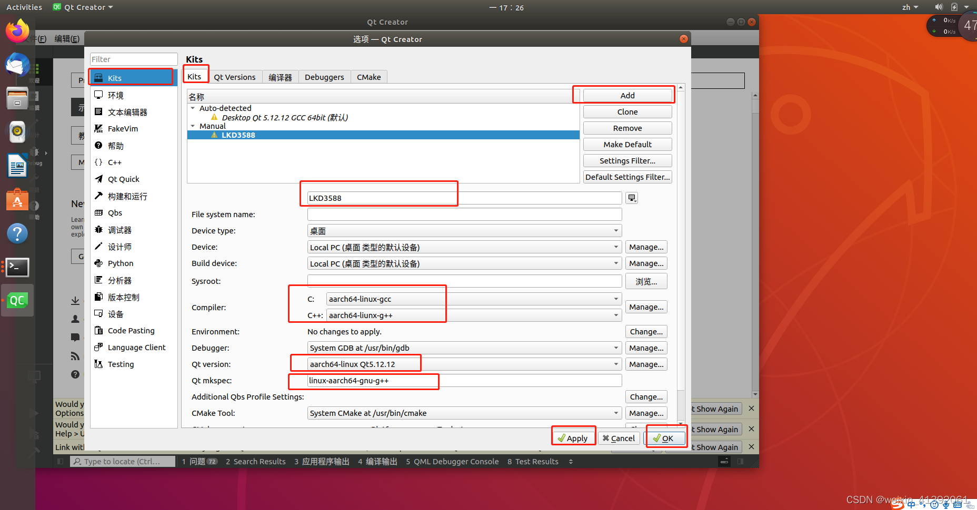Open 环境 settings in the options sidebar

115,95
